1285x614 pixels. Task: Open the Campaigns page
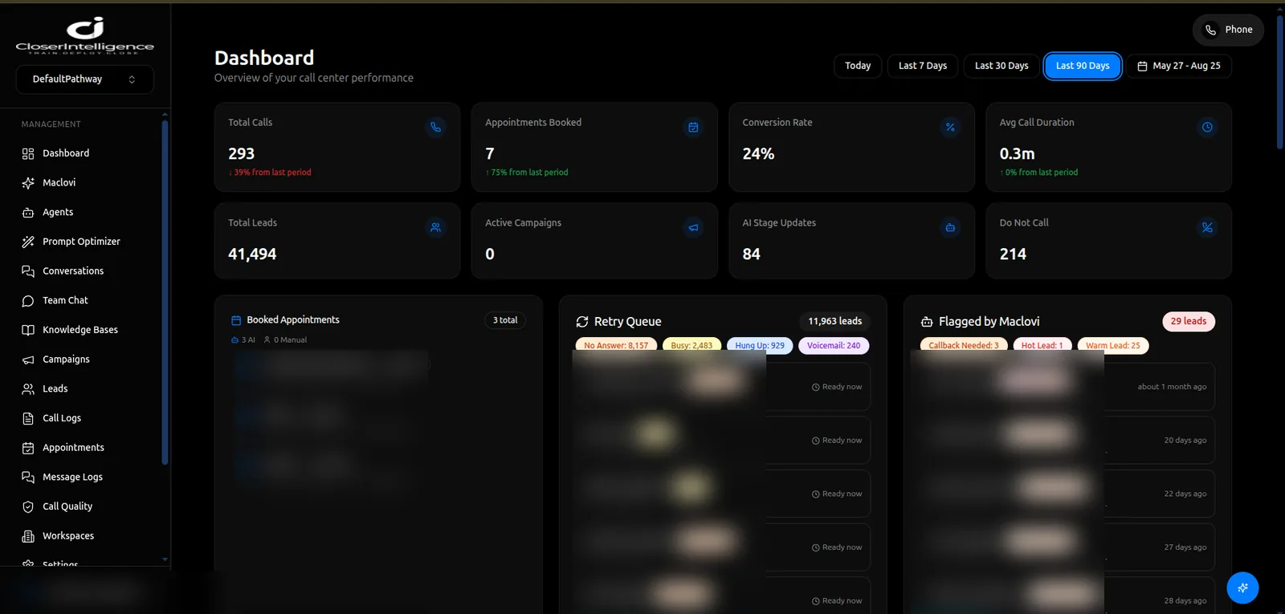(x=66, y=360)
